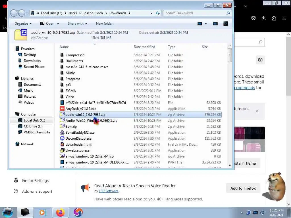The width and height of the screenshot is (291, 218).
Task: Select mesa3d-24.1.5-release-msvc folder
Action: (x=87, y=67)
